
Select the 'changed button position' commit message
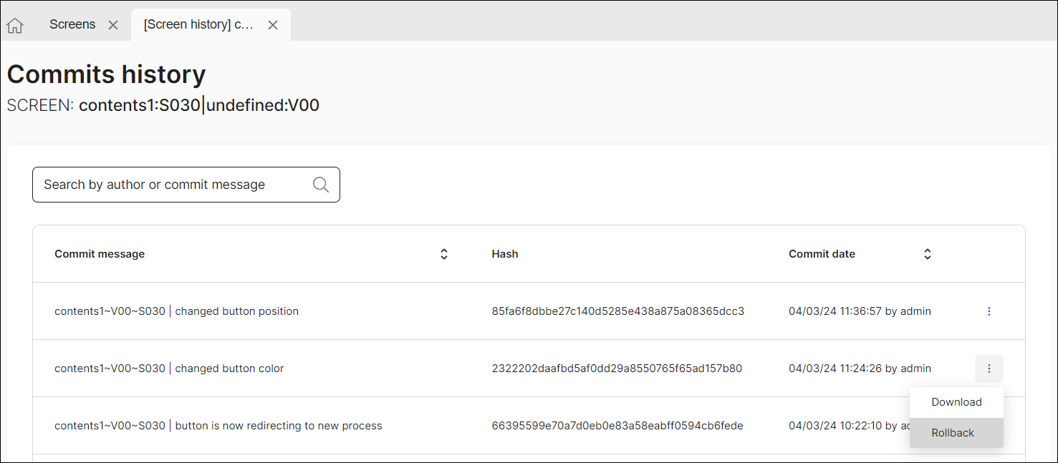pyautogui.click(x=176, y=311)
